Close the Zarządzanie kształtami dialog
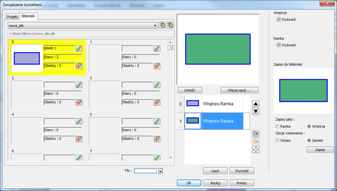This screenshot has height=191, width=337. coord(327,3)
